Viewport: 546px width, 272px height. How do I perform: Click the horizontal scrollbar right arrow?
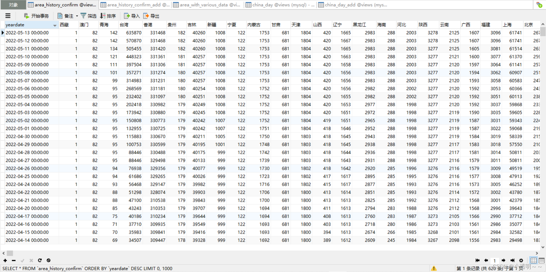(x=537, y=253)
